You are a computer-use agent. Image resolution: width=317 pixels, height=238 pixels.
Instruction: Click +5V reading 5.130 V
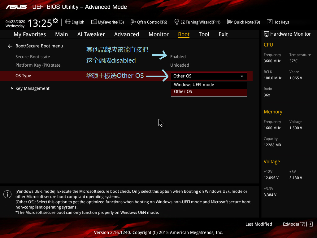point(296,178)
